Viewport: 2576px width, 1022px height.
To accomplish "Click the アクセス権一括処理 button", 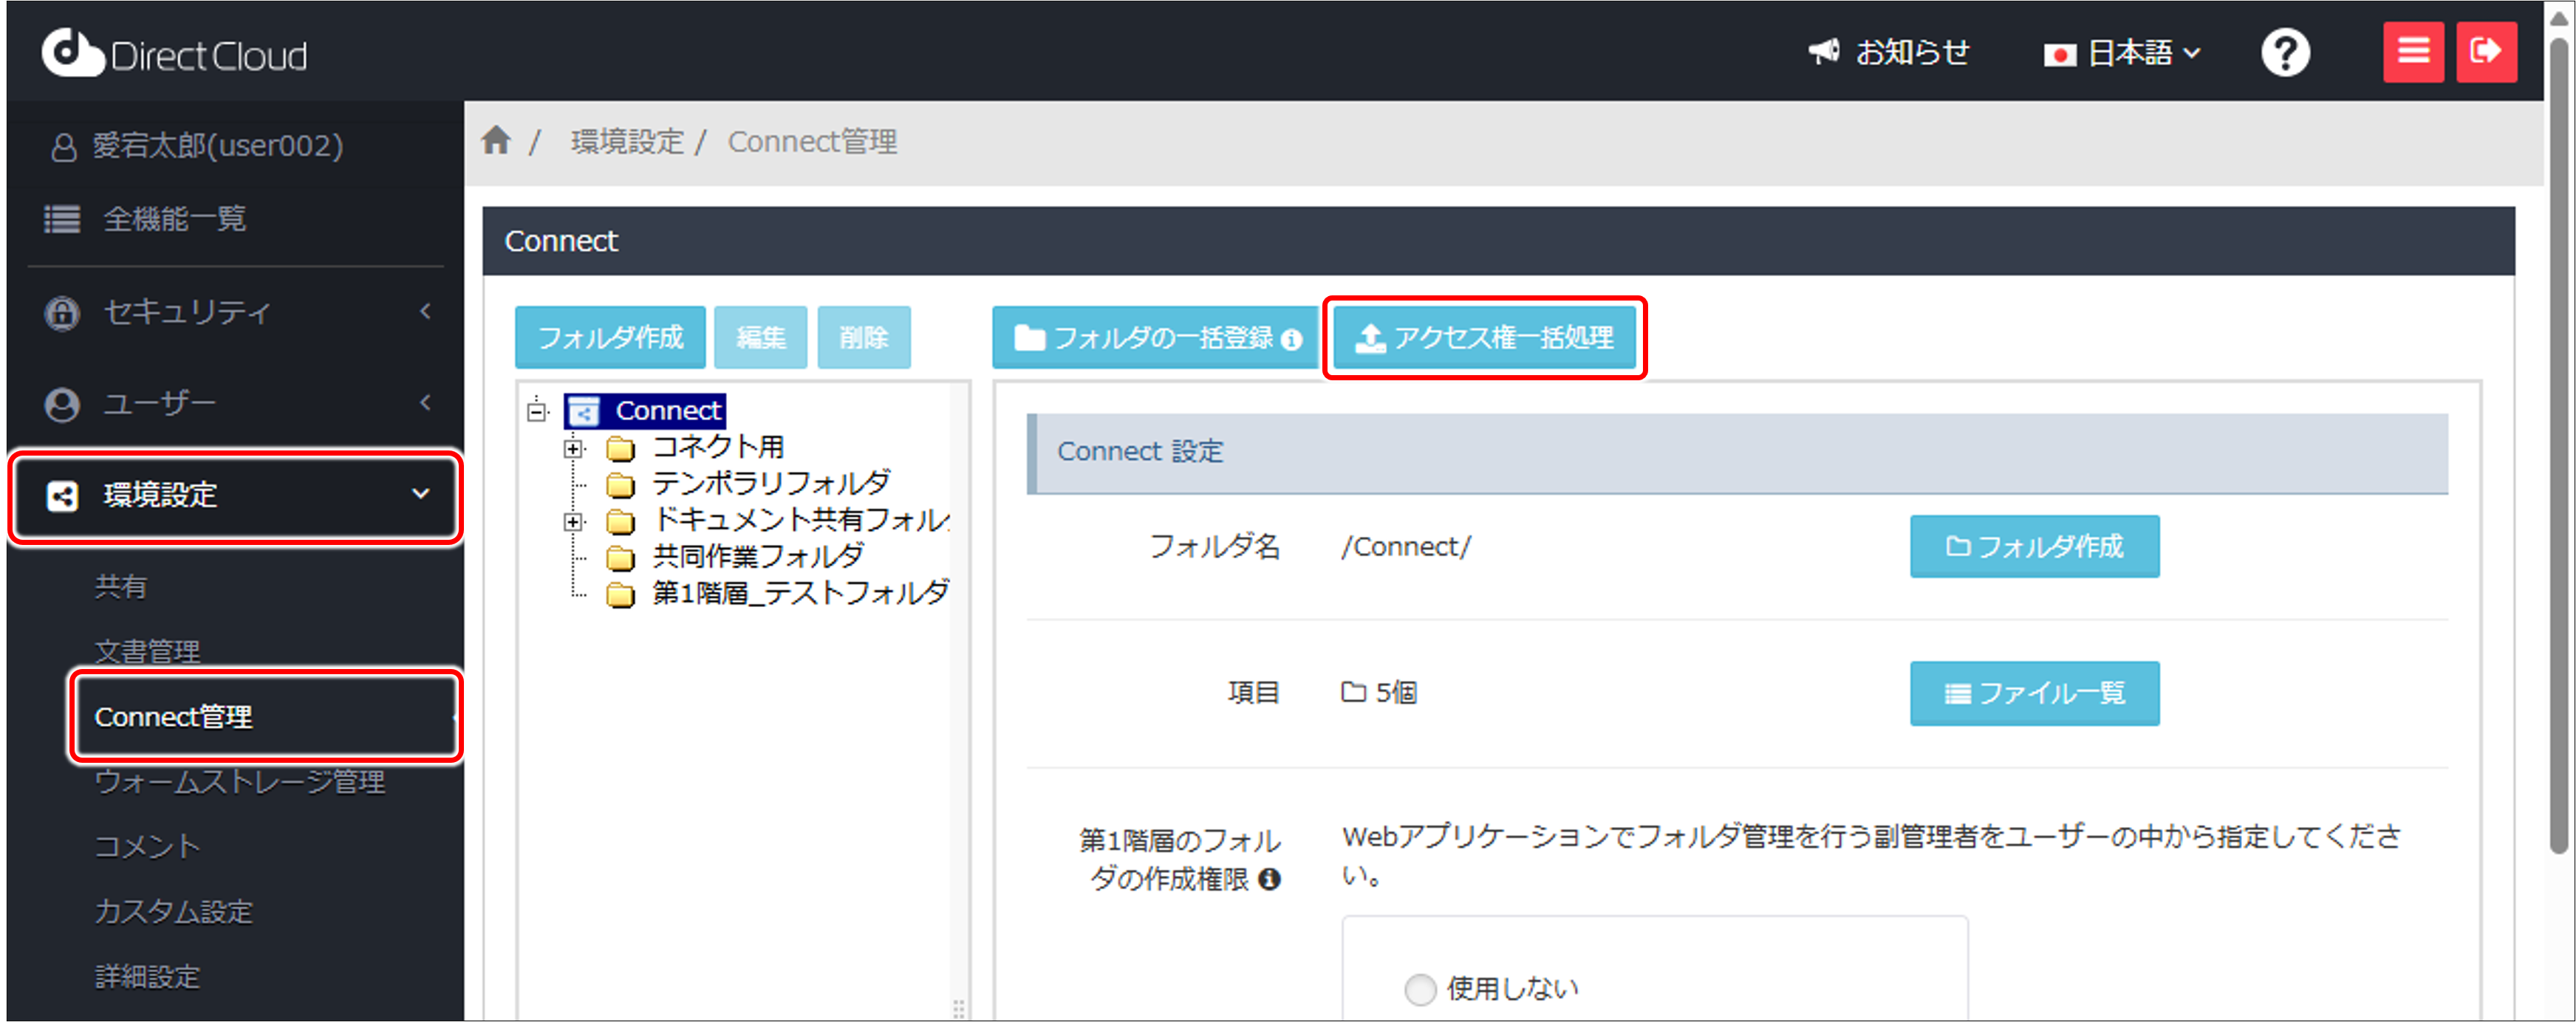I will (x=1484, y=338).
